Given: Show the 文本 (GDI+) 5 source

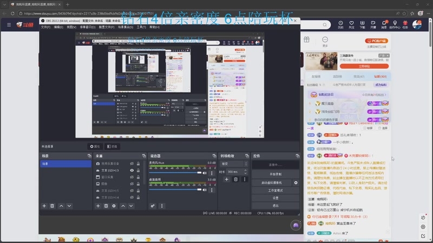Looking at the screenshot, I should click(x=132, y=191).
